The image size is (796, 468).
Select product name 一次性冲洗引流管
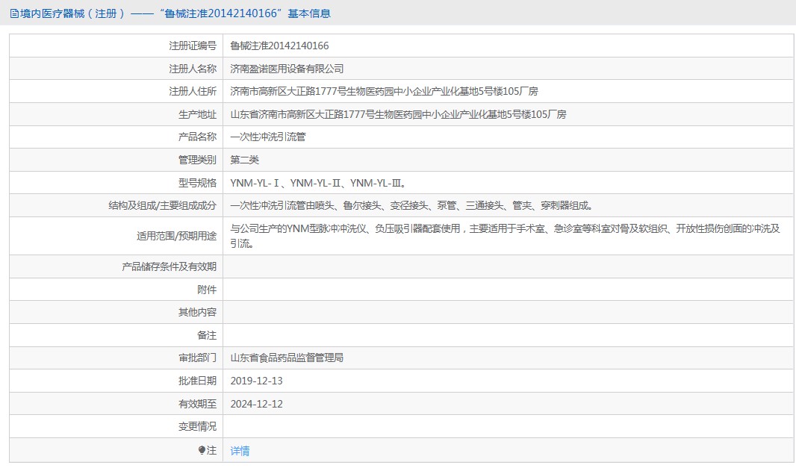pos(267,137)
